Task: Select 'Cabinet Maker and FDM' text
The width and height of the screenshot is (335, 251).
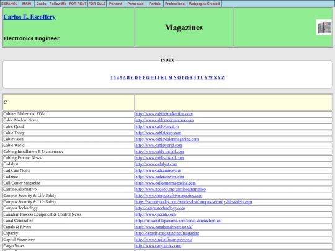Action: pos(25,114)
